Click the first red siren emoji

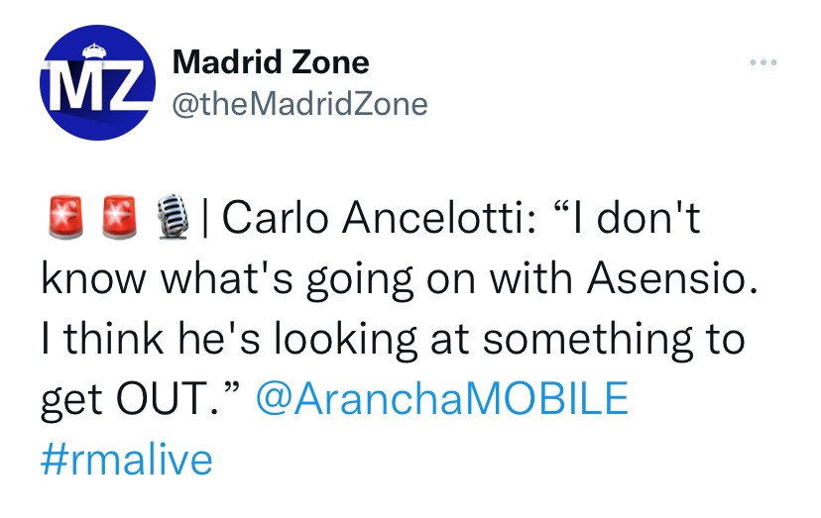(x=66, y=219)
